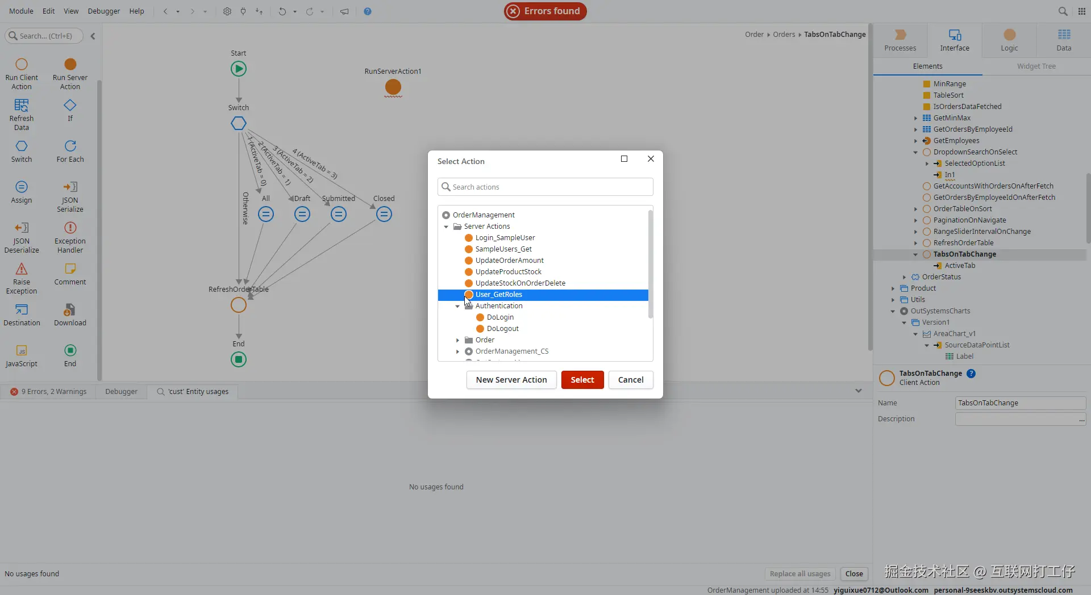Click the Switch hexagon node on canvas
The height and width of the screenshot is (595, 1091).
[239, 123]
